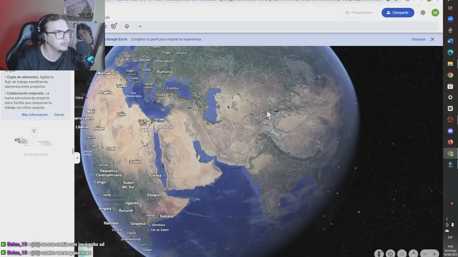Open the historical imagery clock icon
Screen dimensions: 458x257
click(114, 26)
